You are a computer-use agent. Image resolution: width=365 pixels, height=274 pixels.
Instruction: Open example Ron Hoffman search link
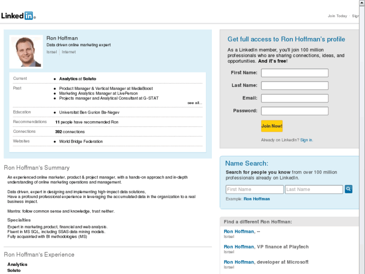257,199
